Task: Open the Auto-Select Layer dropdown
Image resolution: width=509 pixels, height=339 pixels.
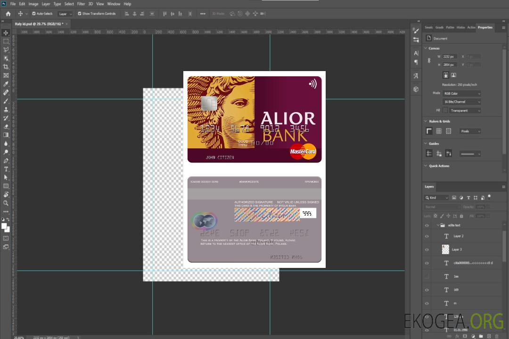Action: (x=65, y=14)
